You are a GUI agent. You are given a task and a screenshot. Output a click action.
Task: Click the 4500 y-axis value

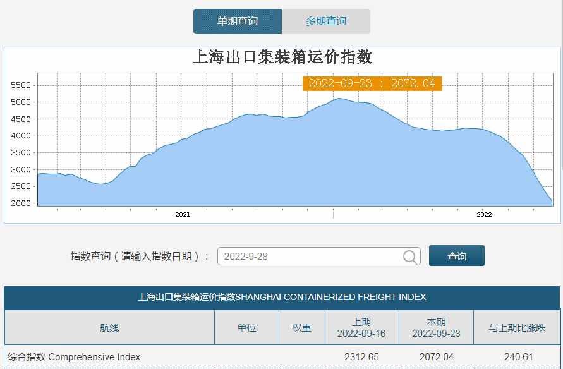pyautogui.click(x=21, y=119)
